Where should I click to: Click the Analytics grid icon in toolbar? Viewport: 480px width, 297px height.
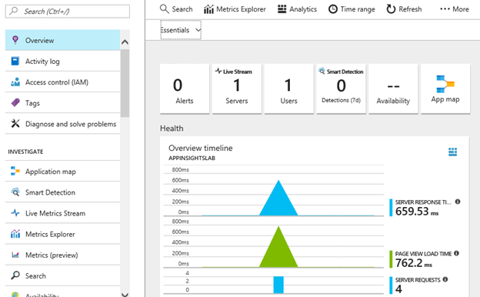(282, 9)
